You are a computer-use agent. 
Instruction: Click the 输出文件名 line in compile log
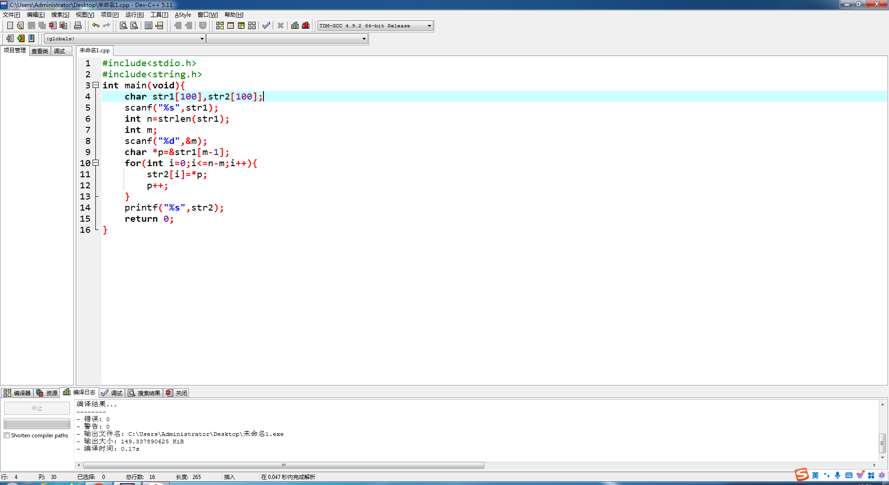point(180,434)
